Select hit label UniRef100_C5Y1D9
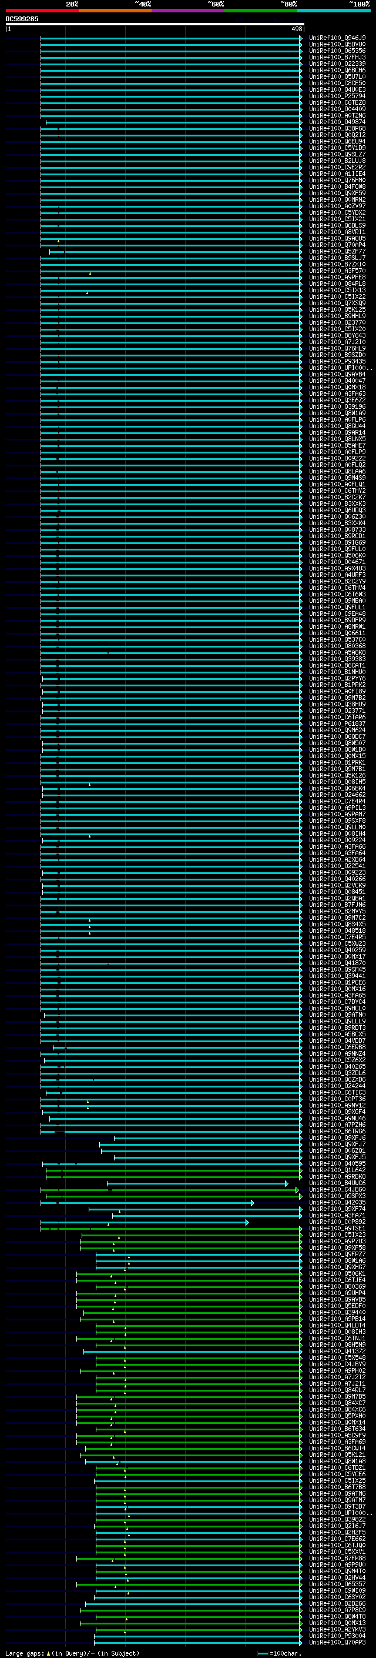 [337, 148]
